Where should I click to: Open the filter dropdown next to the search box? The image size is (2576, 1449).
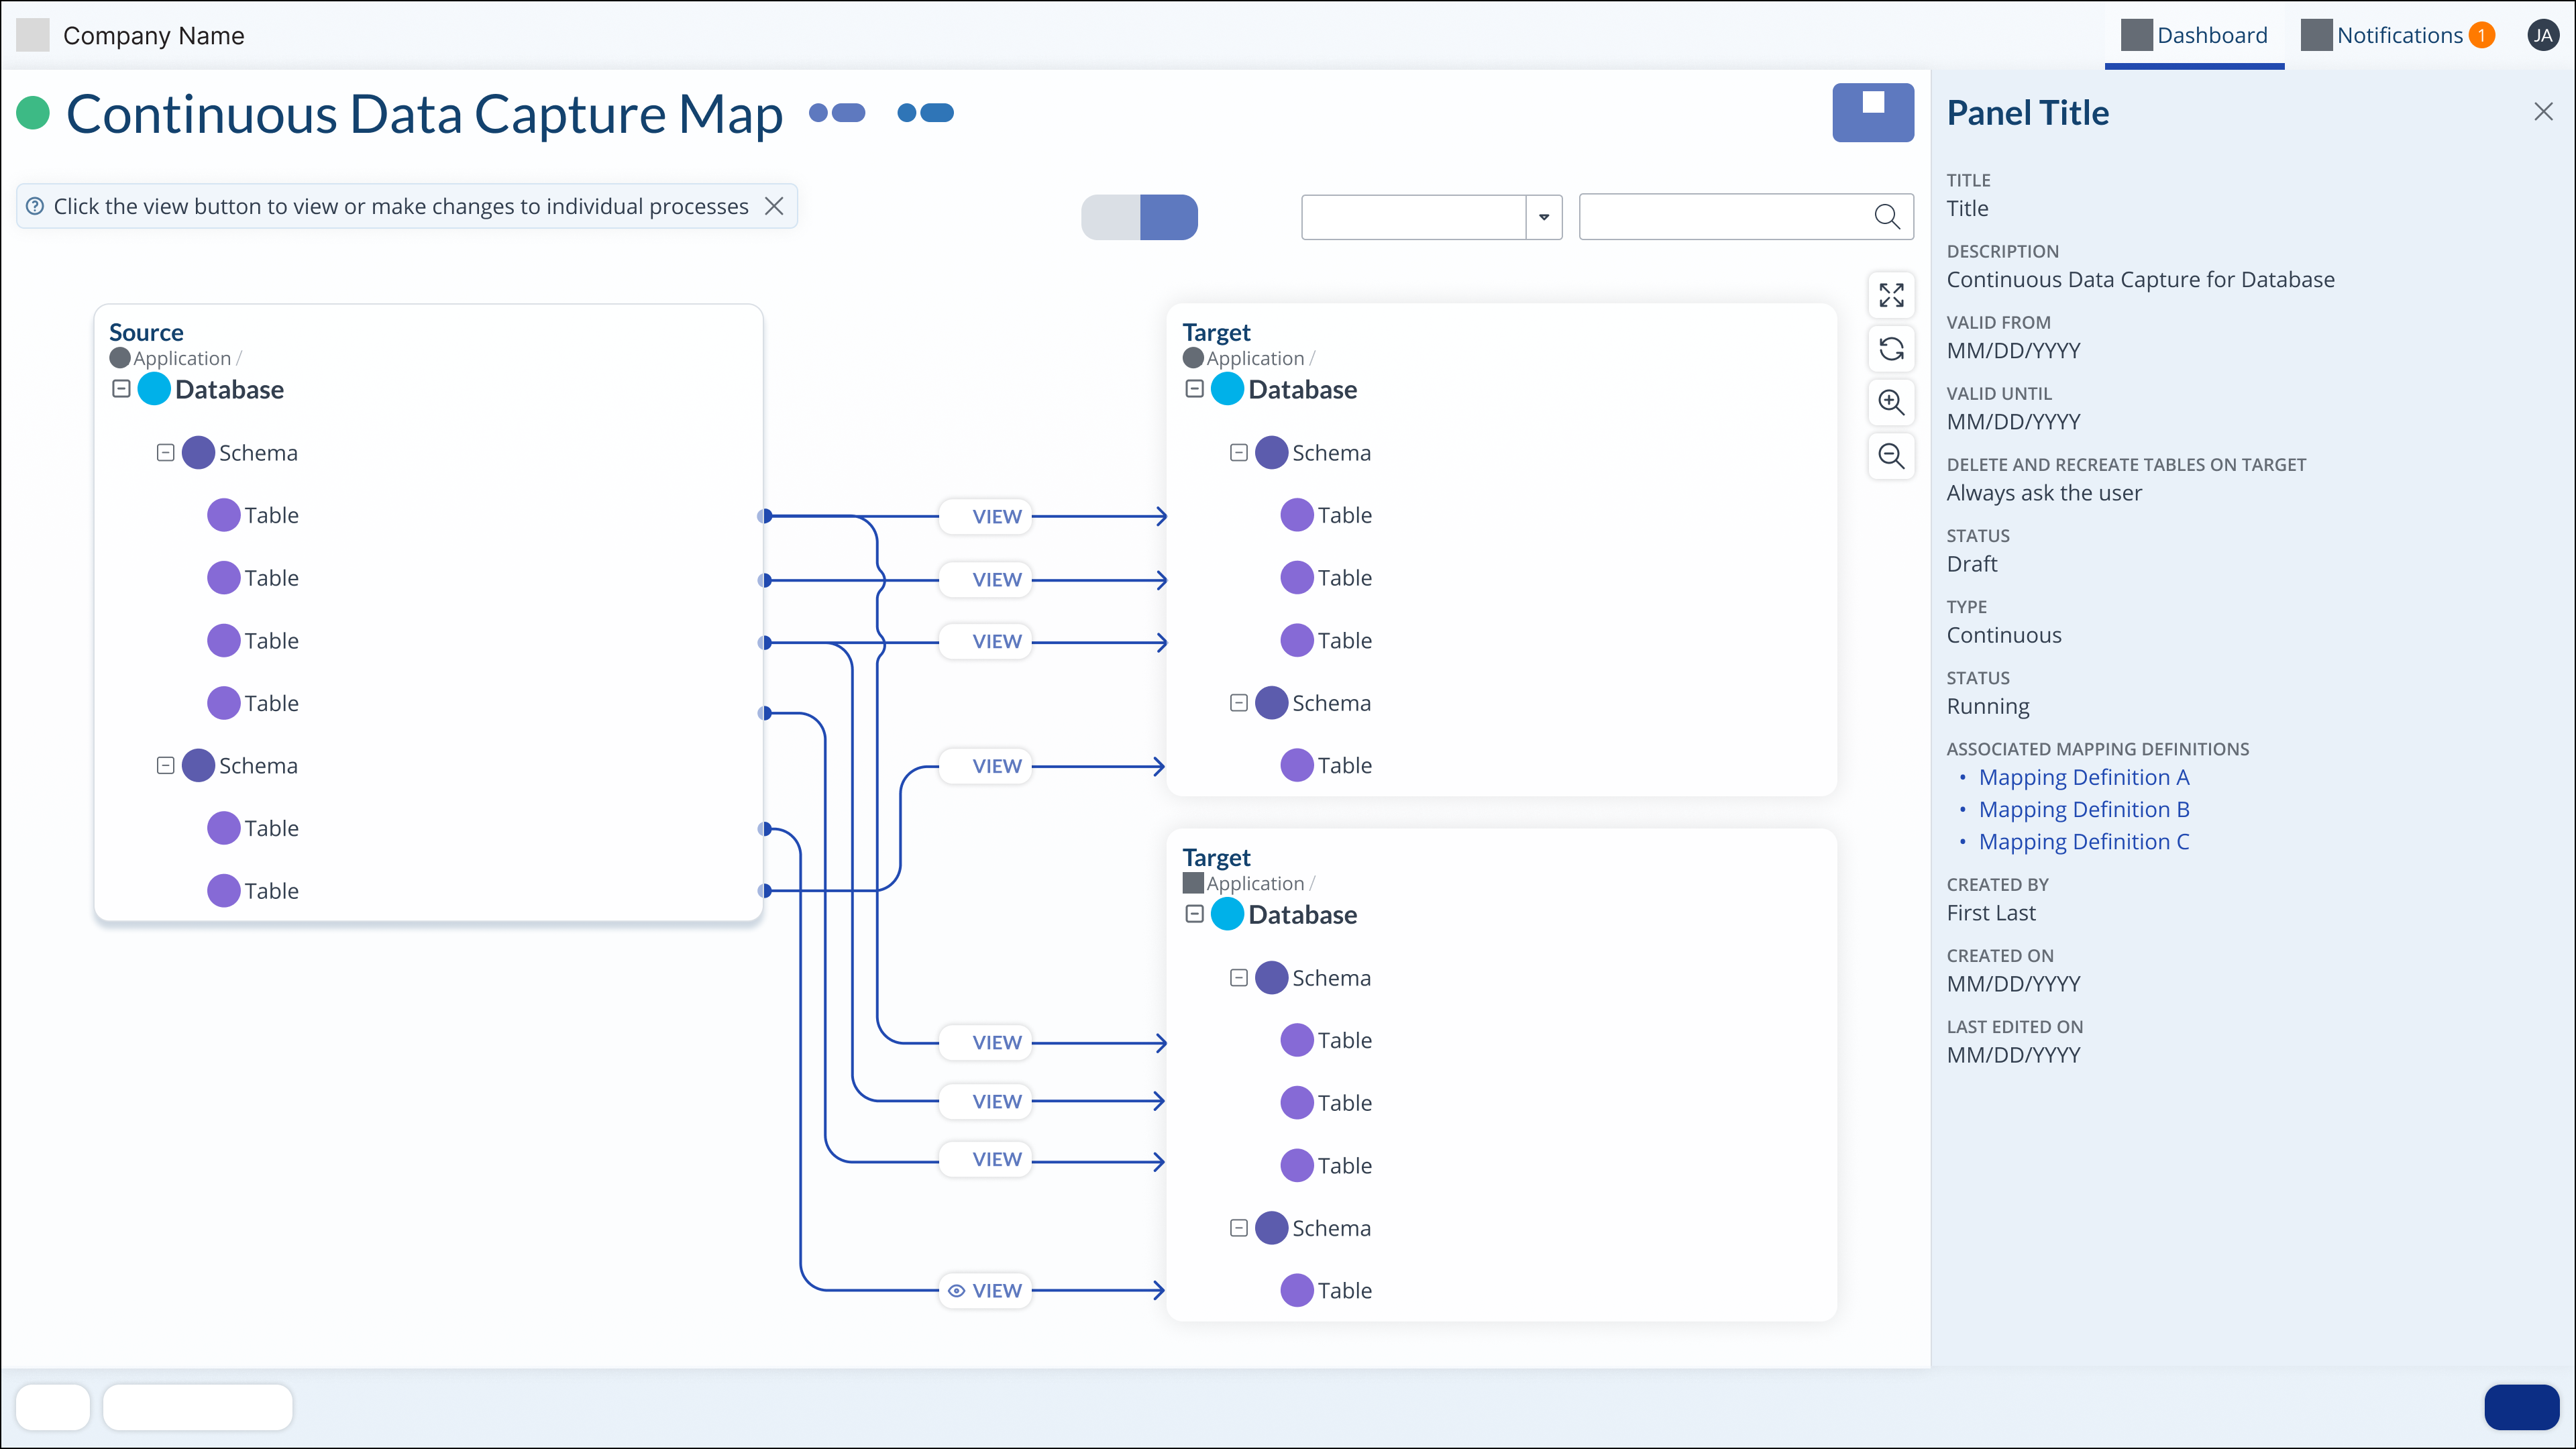click(1543, 216)
